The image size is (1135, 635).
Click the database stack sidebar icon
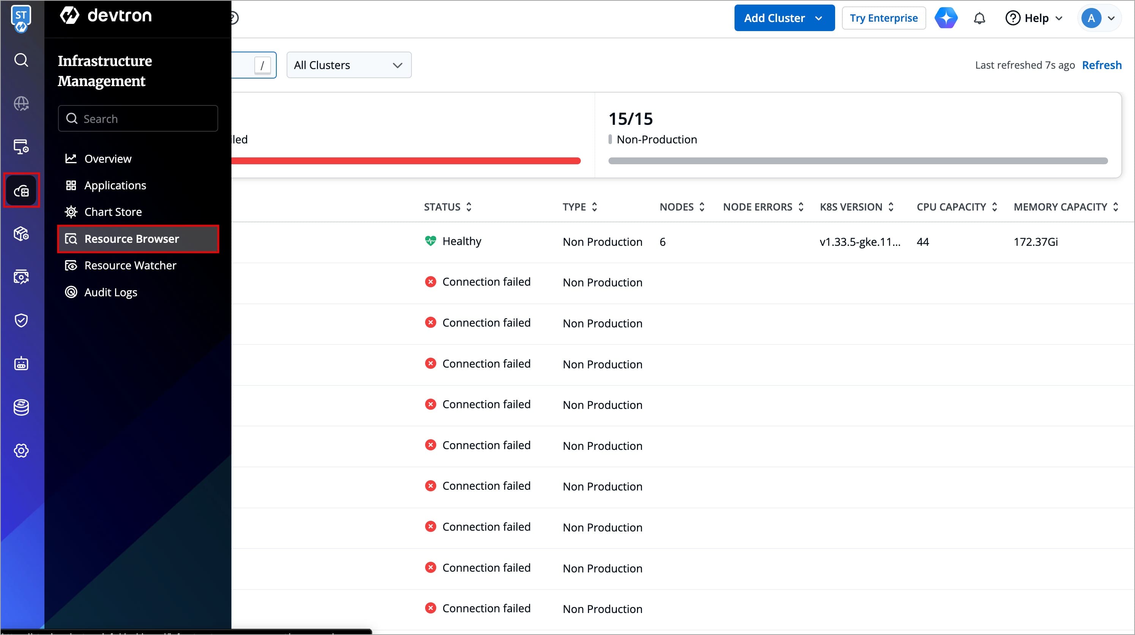21,407
